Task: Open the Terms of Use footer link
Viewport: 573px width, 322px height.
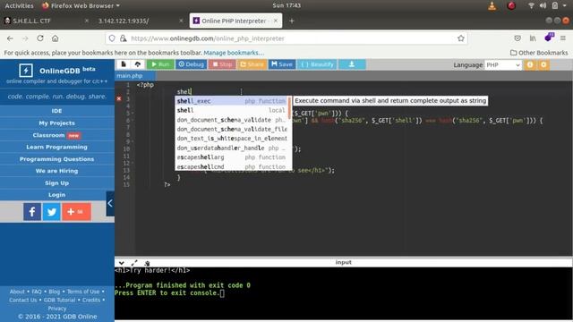Action: coord(83,292)
